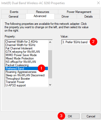101x120 pixels.
Task: Open the Power Management tab
Action: (79, 12)
